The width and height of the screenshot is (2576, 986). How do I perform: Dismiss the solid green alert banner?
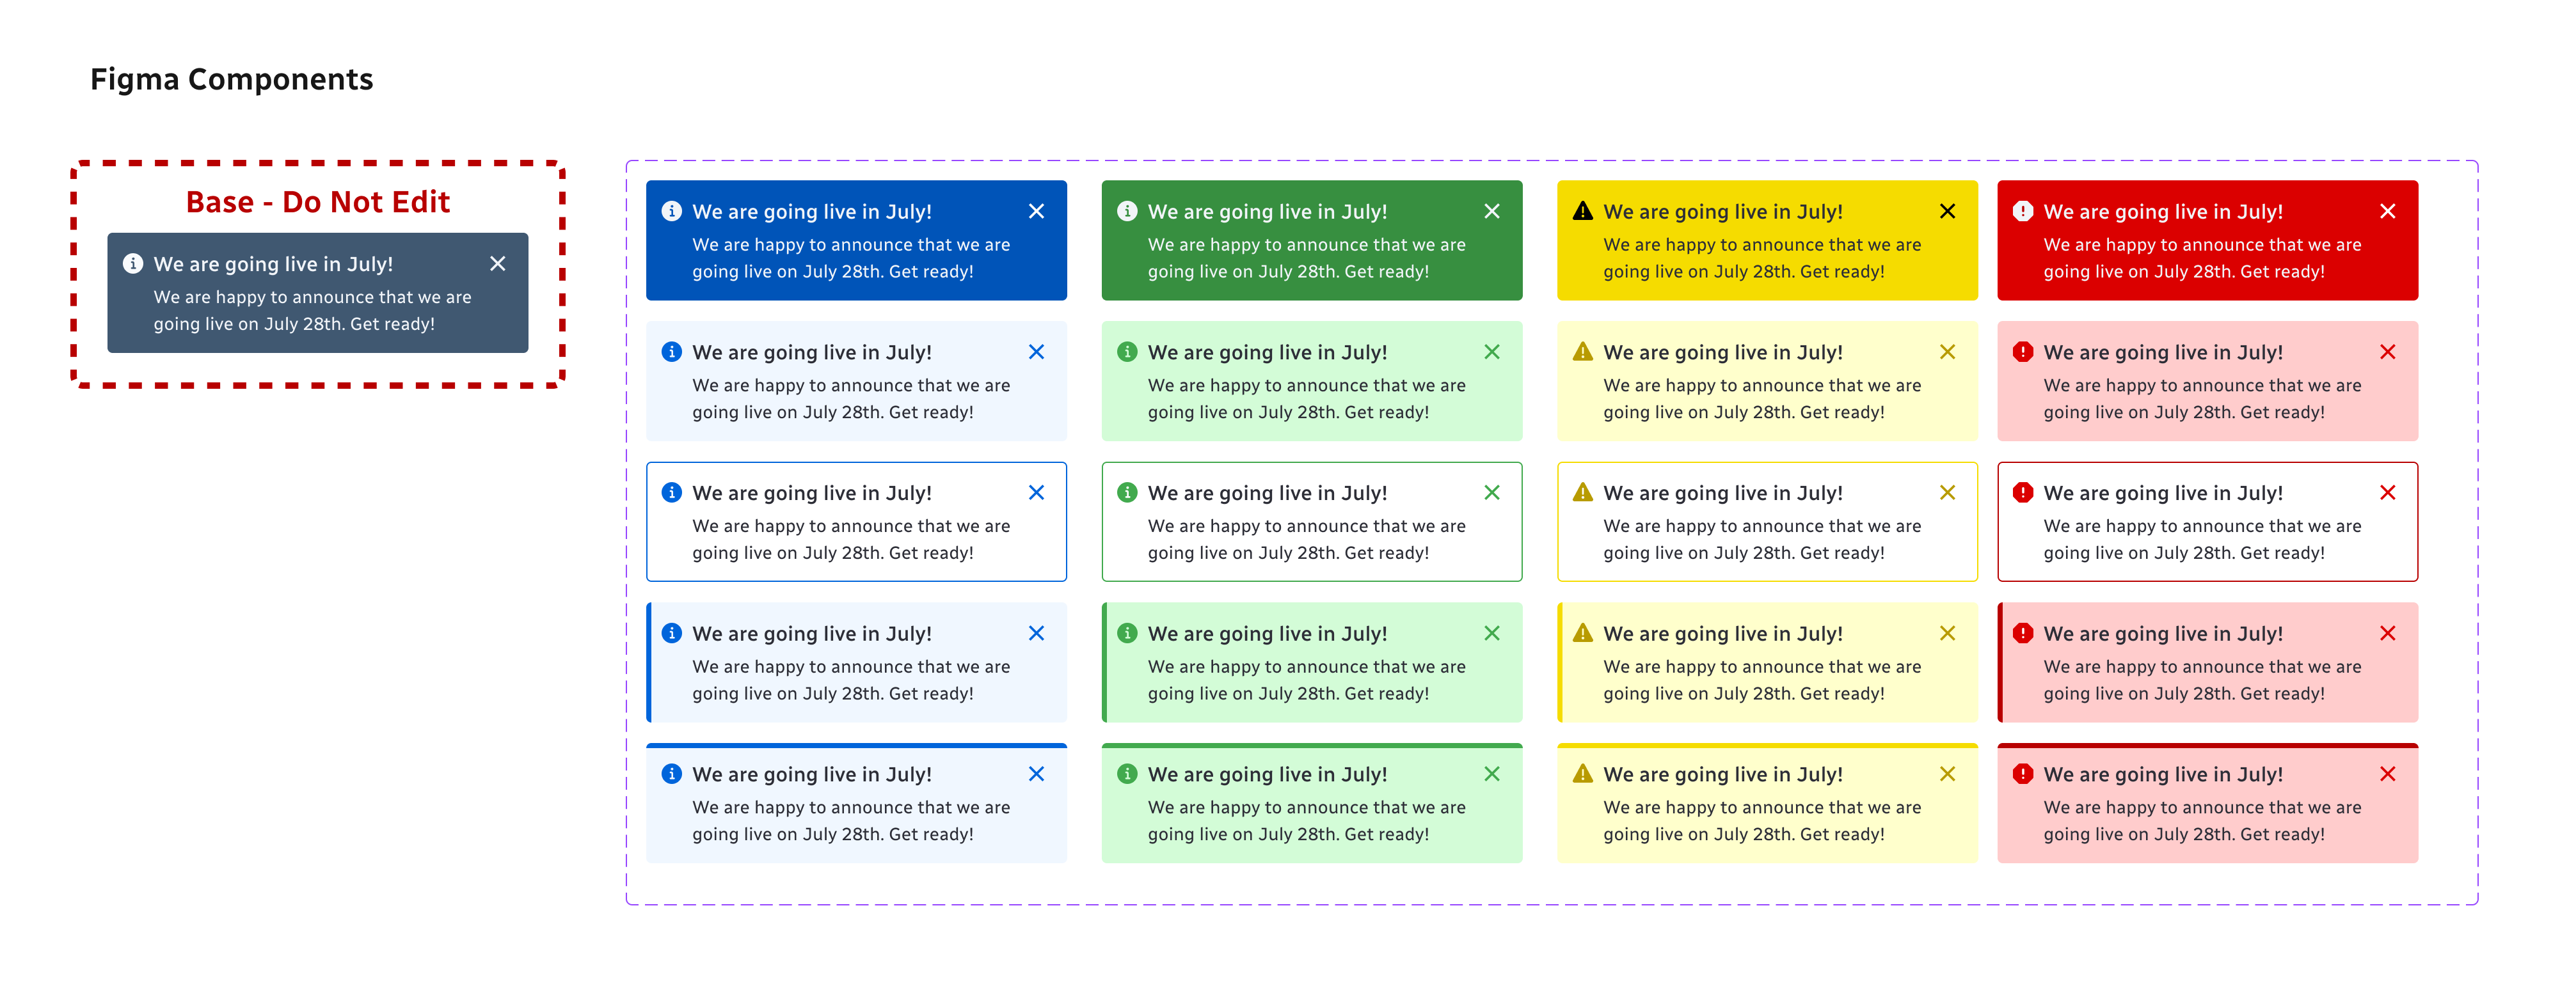click(1491, 211)
